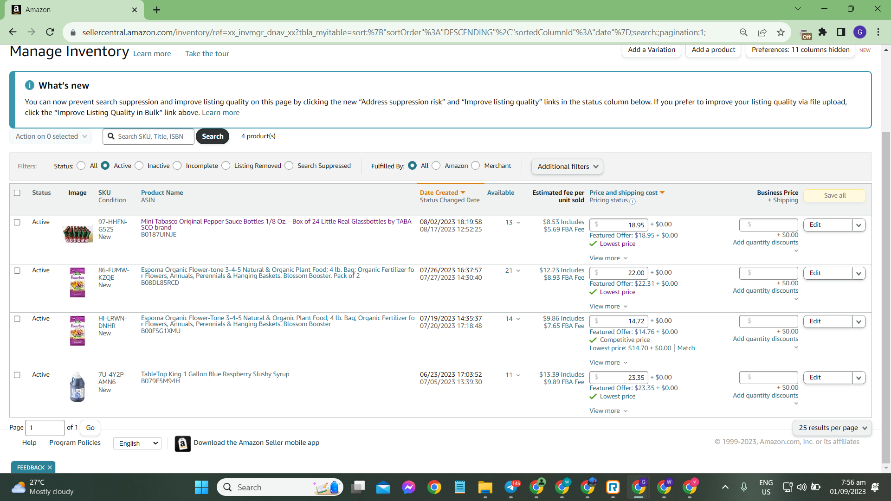Click the Tabasco product thumbnail image
The image size is (891, 501).
point(77,234)
